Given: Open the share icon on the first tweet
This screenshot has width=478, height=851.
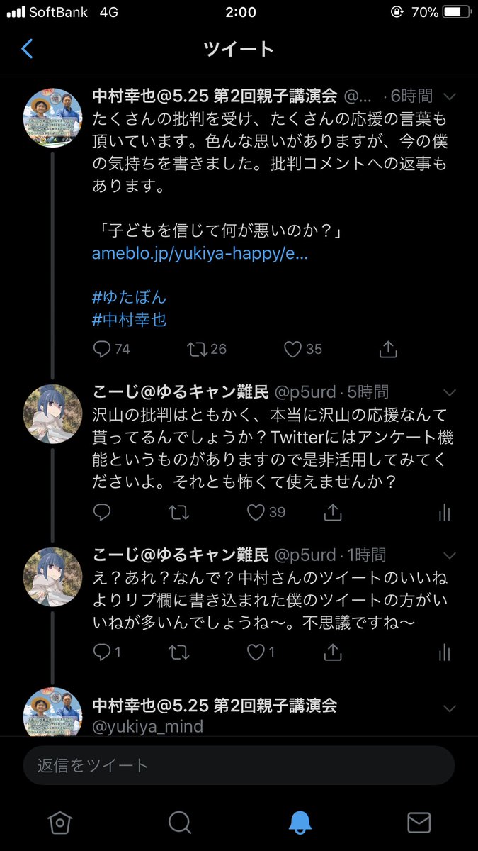Looking at the screenshot, I should [x=387, y=348].
